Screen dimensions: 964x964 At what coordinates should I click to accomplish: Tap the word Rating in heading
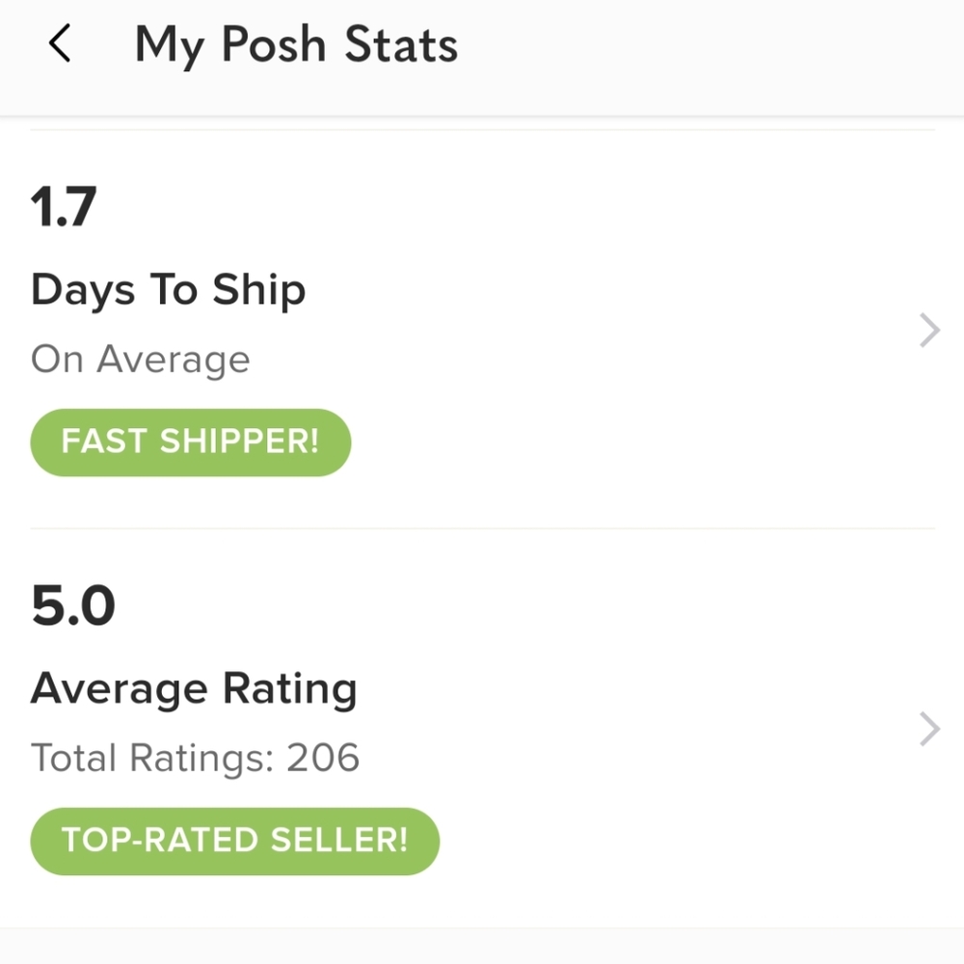(289, 689)
